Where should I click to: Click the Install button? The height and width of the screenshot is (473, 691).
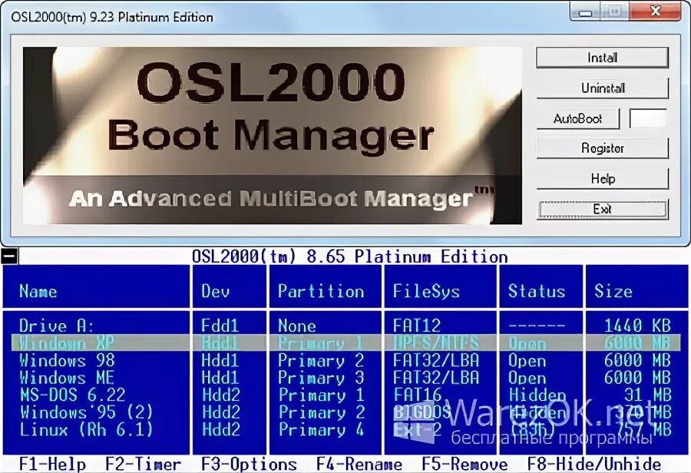602,58
